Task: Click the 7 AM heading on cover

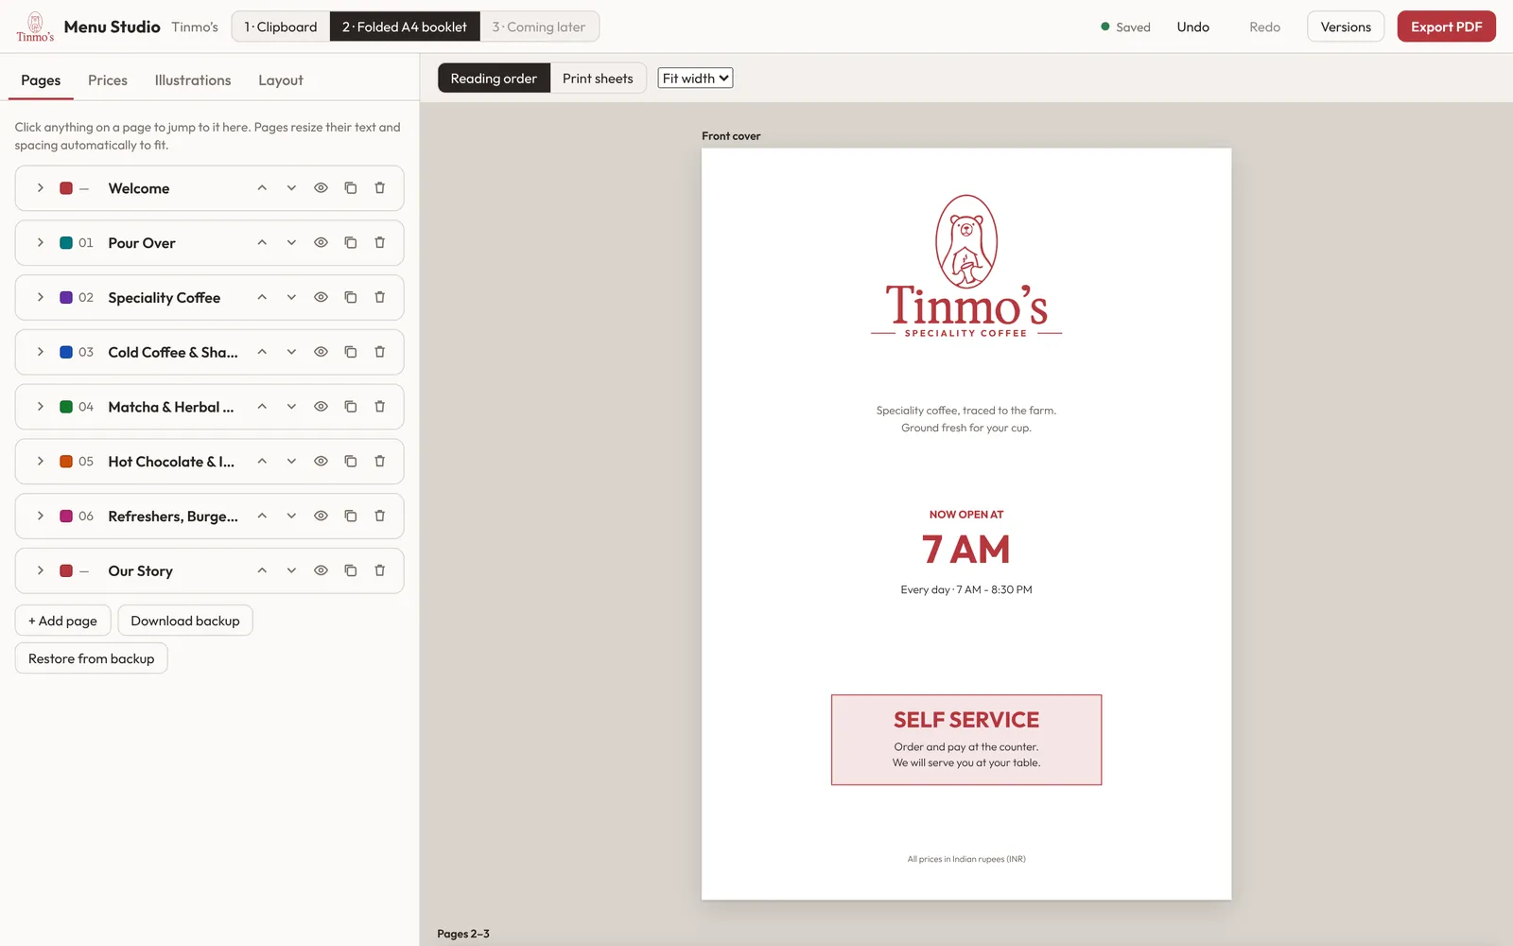Action: [x=966, y=550]
